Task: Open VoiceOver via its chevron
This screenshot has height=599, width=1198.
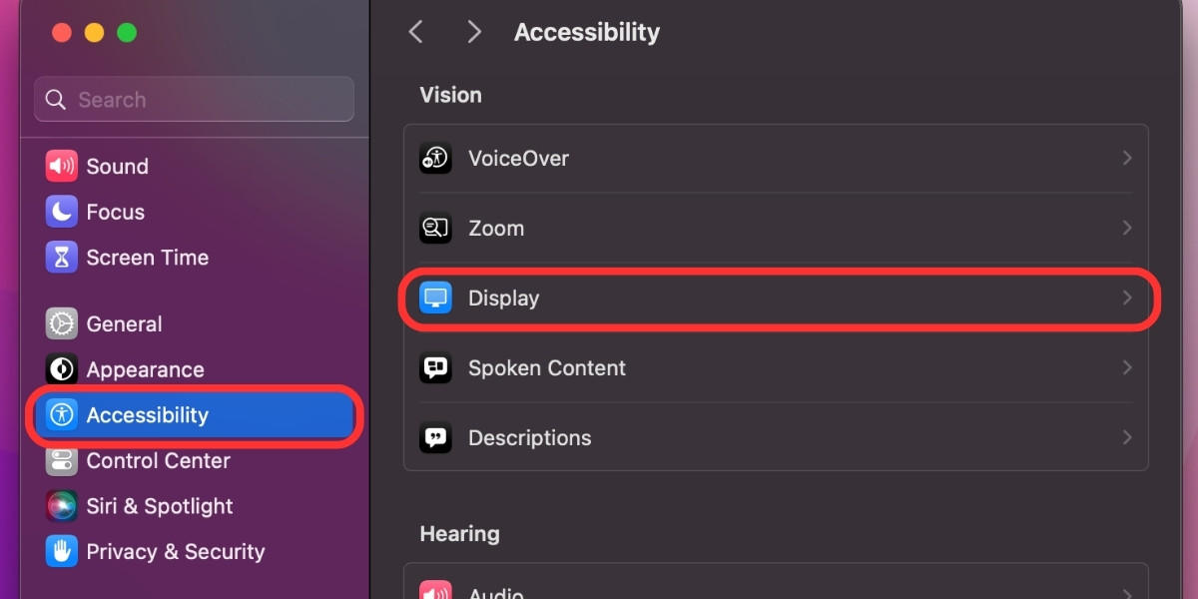Action: [x=1127, y=158]
